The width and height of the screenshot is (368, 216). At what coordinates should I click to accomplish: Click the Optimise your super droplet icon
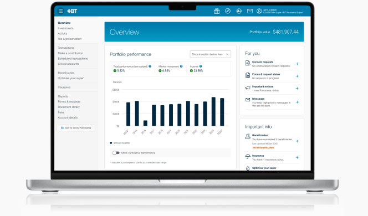point(248,168)
